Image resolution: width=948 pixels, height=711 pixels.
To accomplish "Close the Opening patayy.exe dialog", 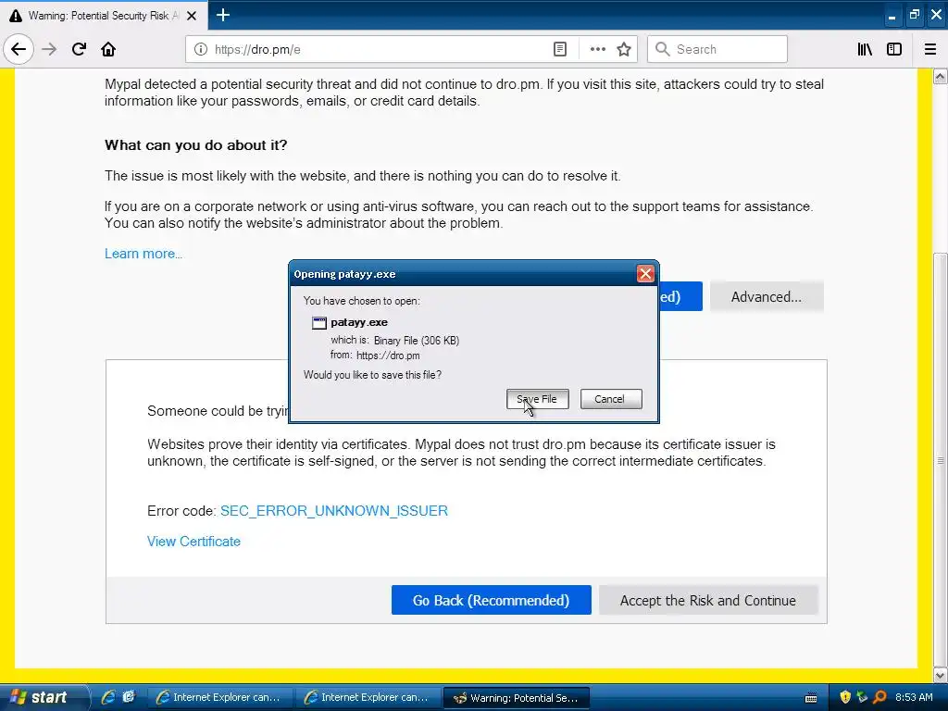I will pyautogui.click(x=645, y=274).
